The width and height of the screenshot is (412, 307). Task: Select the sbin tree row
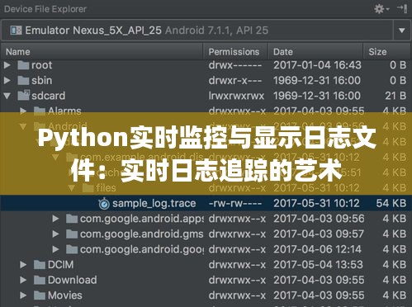206,80
